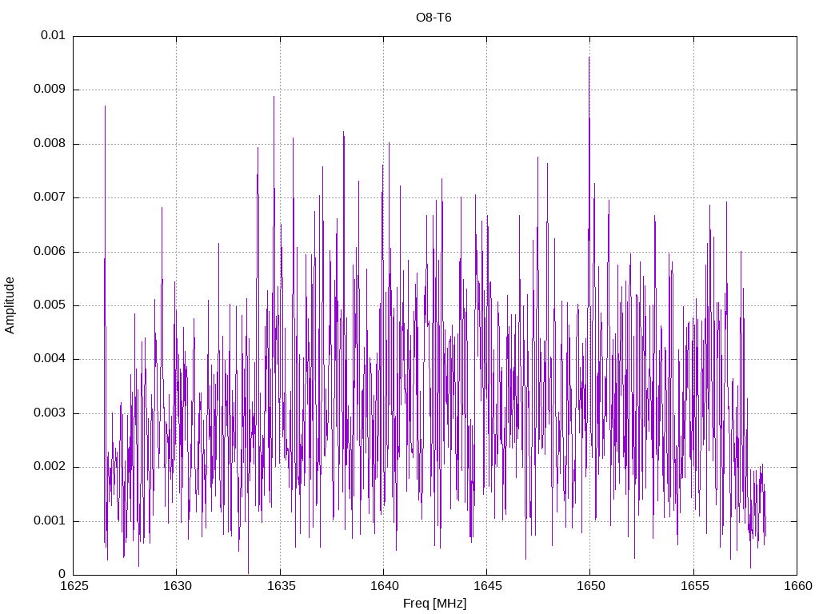Click the 0.003 y-axis tick label

49,413
